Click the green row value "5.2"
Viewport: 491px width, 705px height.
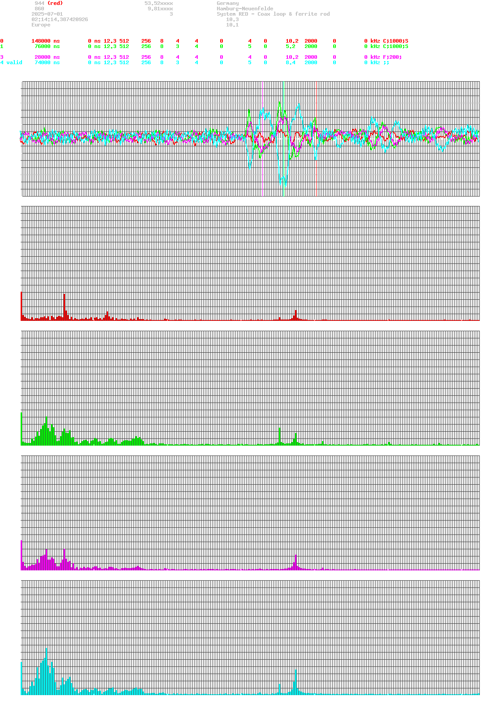coord(291,46)
